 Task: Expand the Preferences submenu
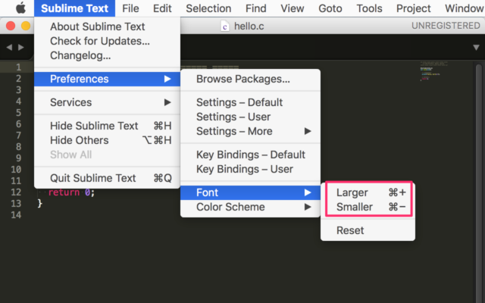pyautogui.click(x=107, y=79)
